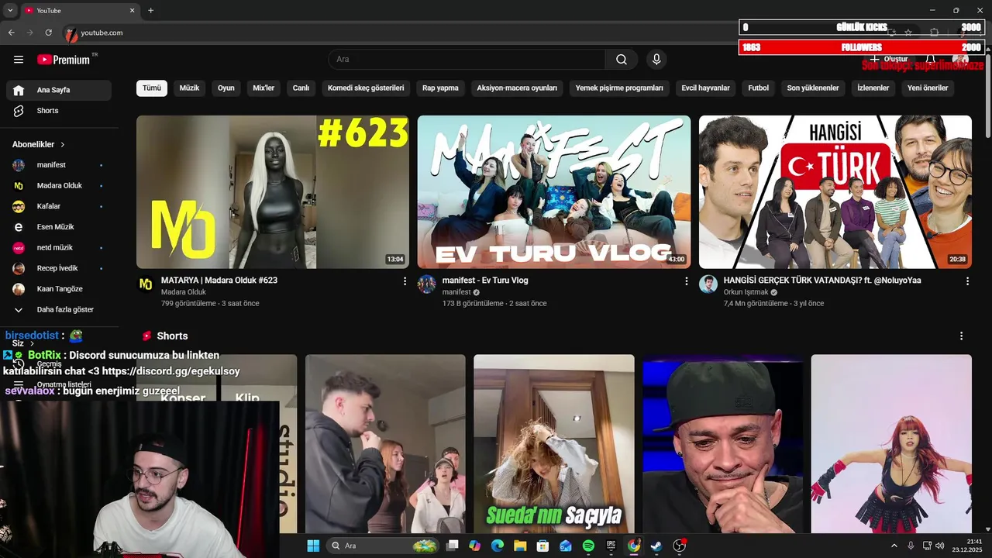This screenshot has width=992, height=558.
Task: Select the Komedi skeç gösterileri chip
Action: [x=366, y=88]
